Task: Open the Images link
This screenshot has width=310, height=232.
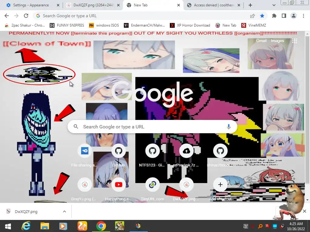Action: click(x=277, y=41)
